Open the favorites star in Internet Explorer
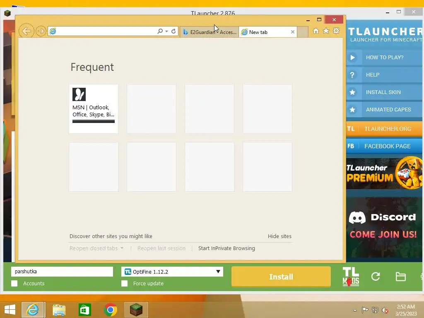Viewport: 424px width, 318px height. (x=326, y=31)
